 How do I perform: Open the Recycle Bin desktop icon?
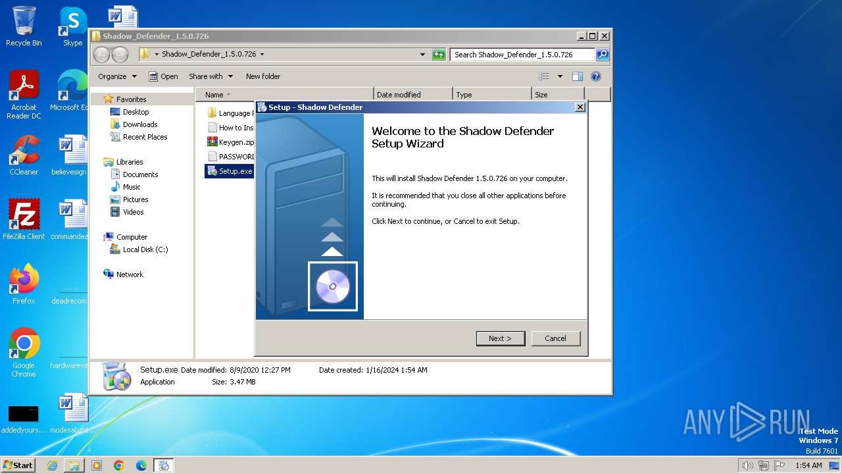point(24,26)
